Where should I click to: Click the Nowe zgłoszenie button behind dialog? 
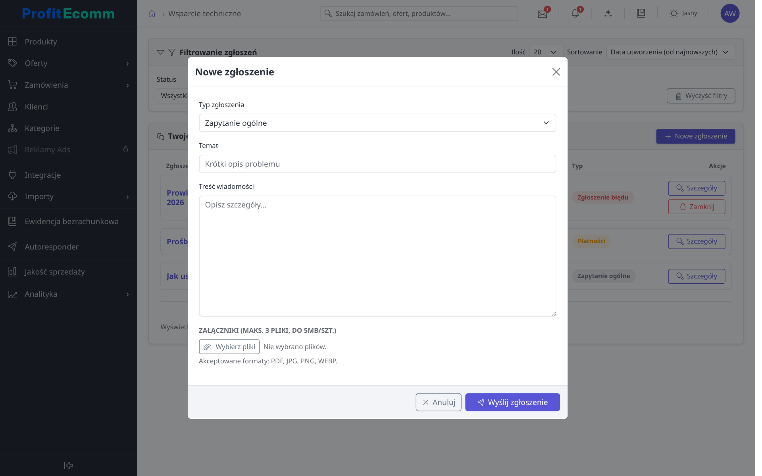pyautogui.click(x=695, y=136)
